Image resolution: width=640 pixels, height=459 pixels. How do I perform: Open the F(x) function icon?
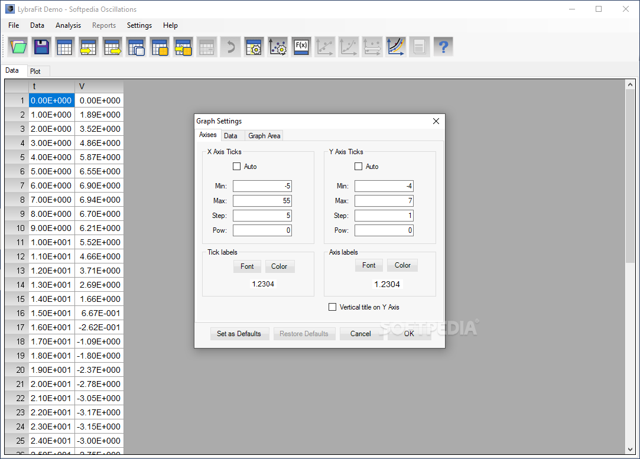coord(301,47)
